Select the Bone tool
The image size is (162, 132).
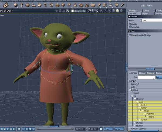[x=123, y=5]
